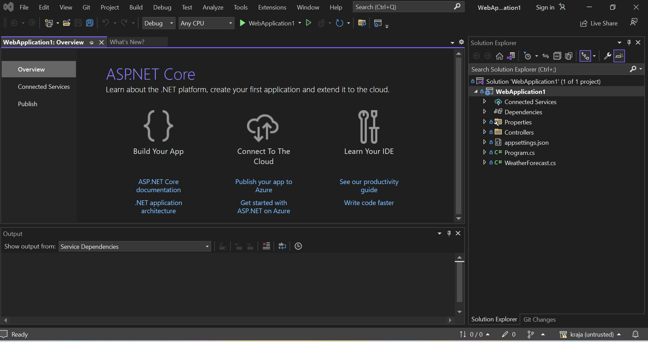This screenshot has height=342, width=648.
Task: Click the Undo arrow icon
Action: tap(106, 23)
